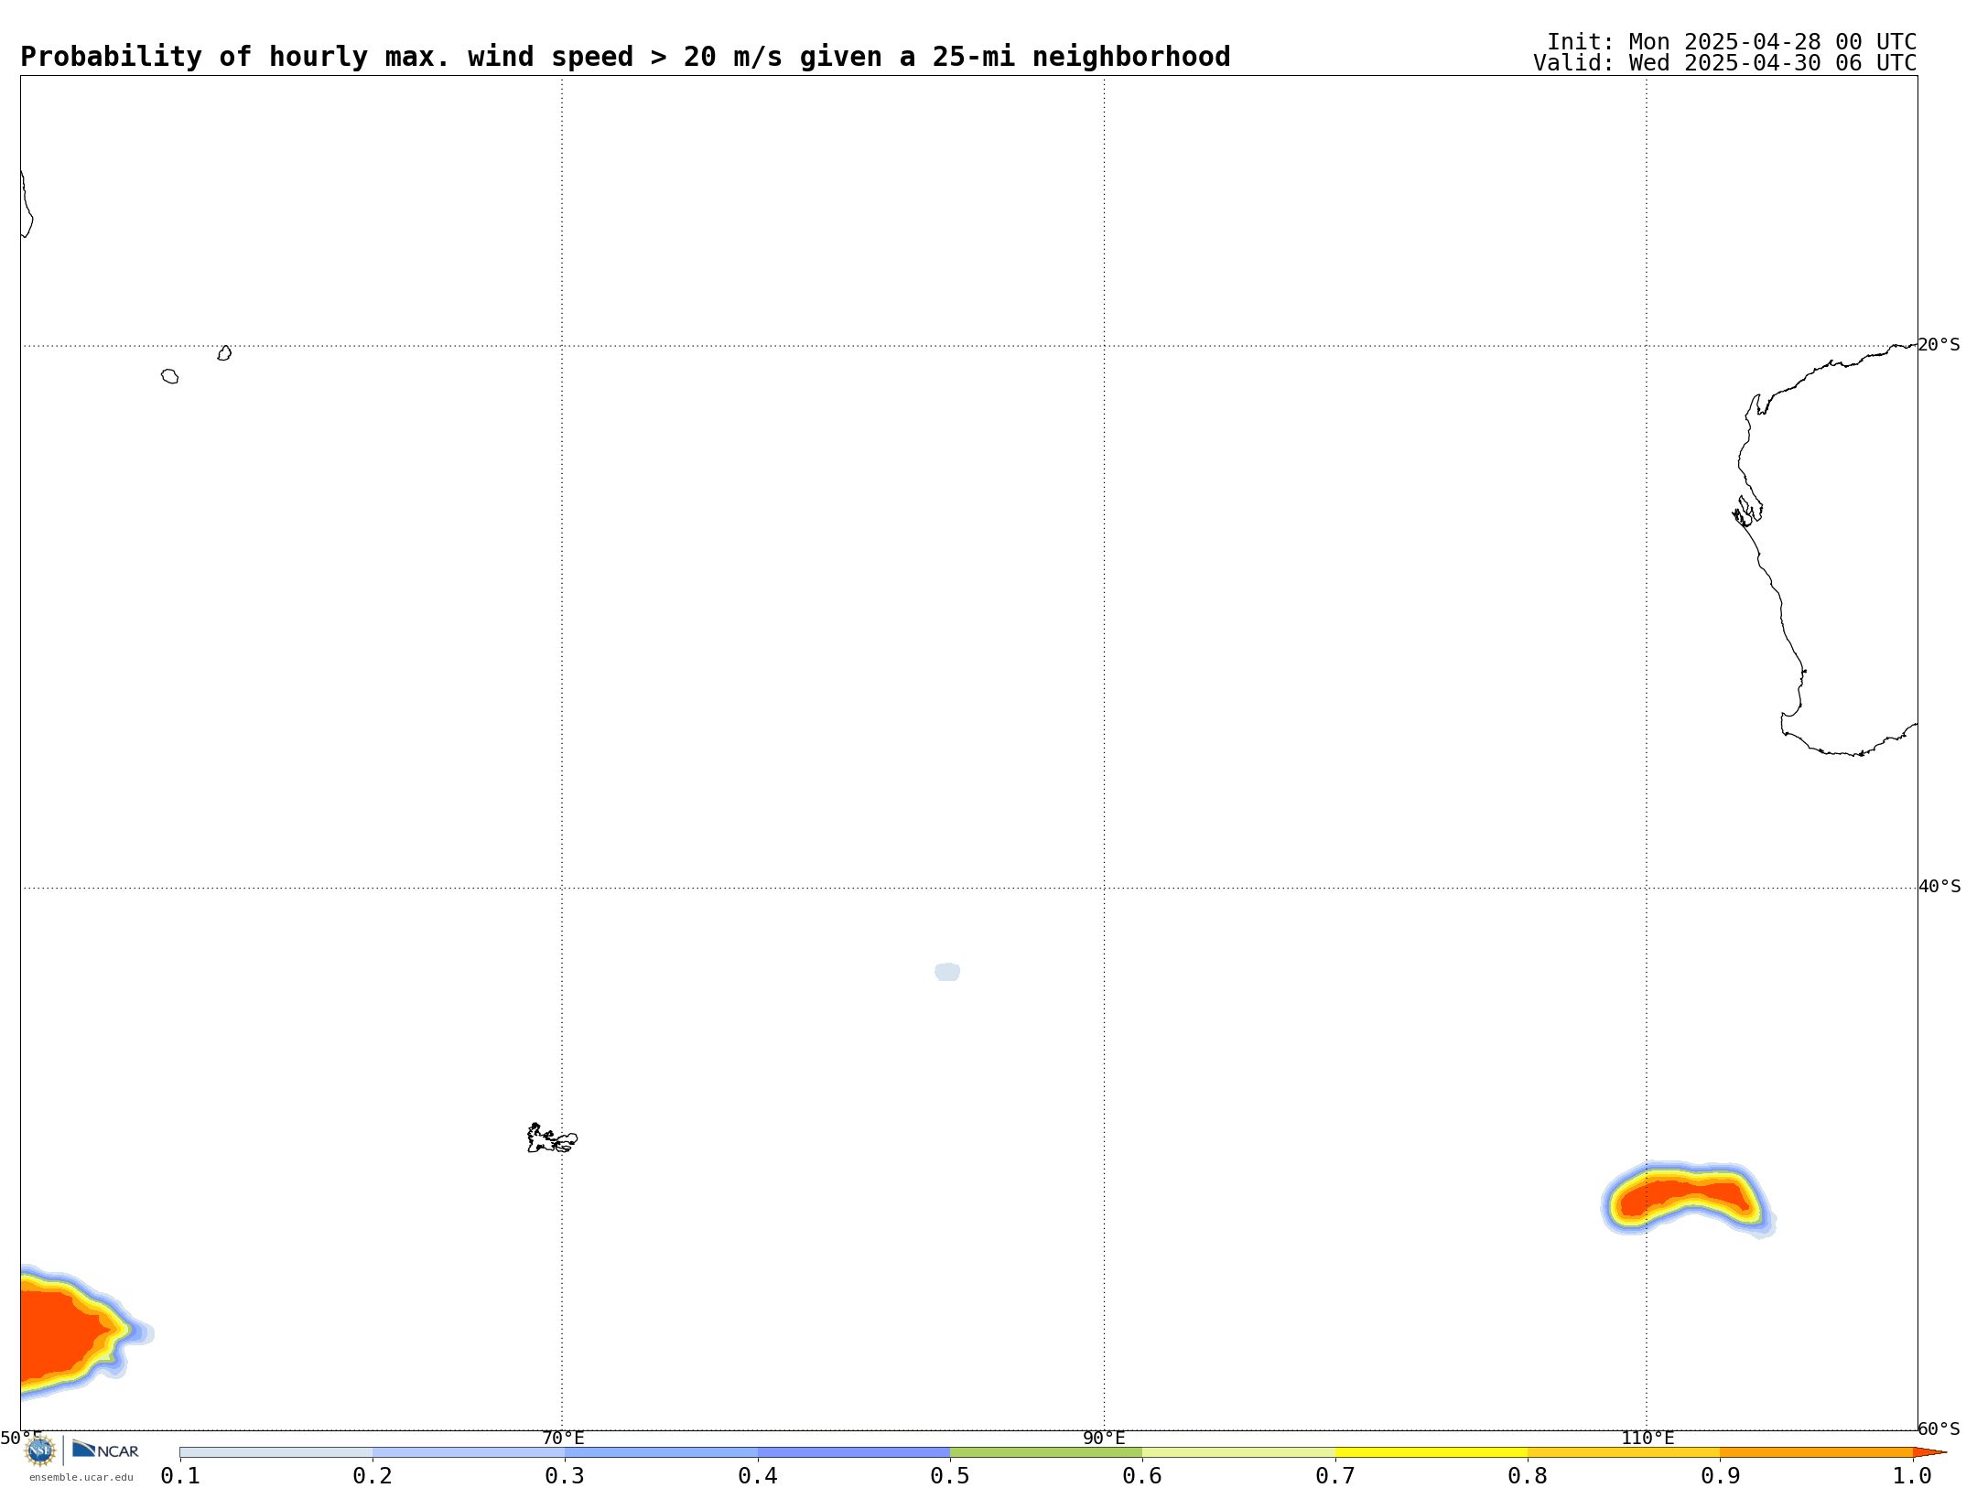The width and height of the screenshot is (1977, 1488).
Task: Click the 1.0 colorbar tick label
Action: coord(1912,1476)
